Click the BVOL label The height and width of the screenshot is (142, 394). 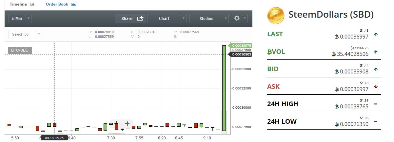pyautogui.click(x=276, y=52)
